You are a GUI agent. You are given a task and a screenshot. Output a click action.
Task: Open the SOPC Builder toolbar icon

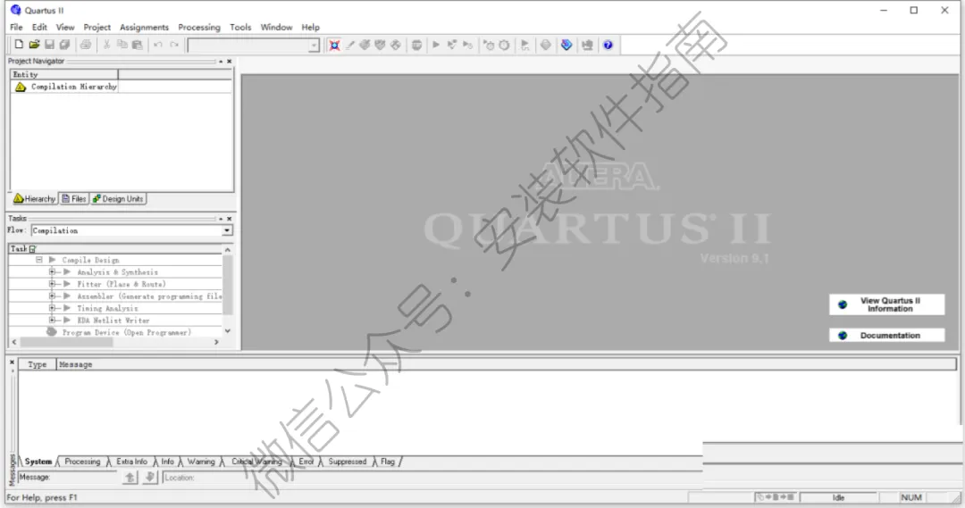pyautogui.click(x=587, y=45)
